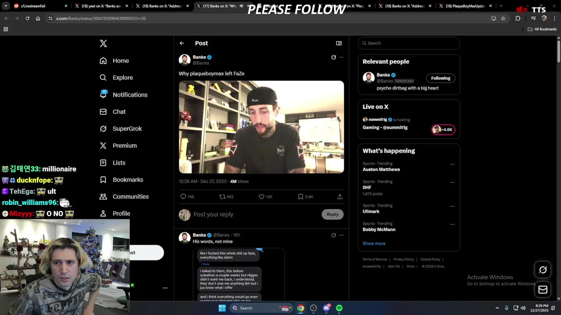Open Notifications with badge

[x=124, y=94]
